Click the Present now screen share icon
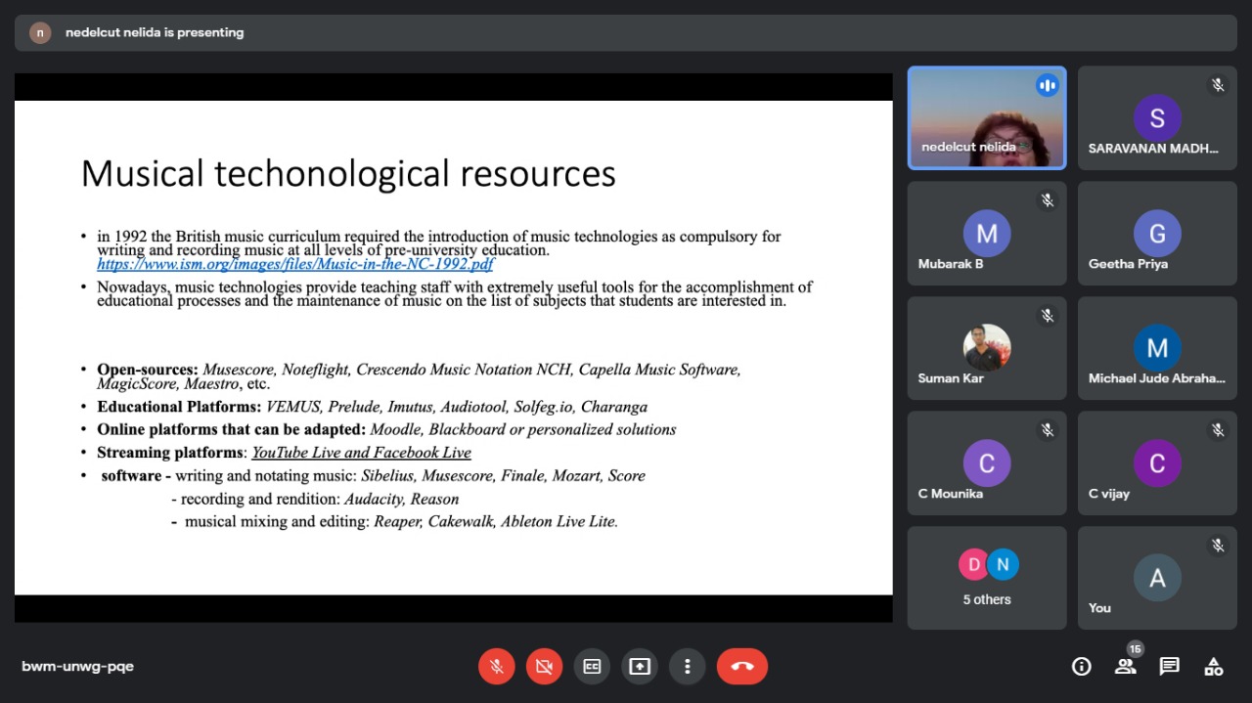 (640, 667)
